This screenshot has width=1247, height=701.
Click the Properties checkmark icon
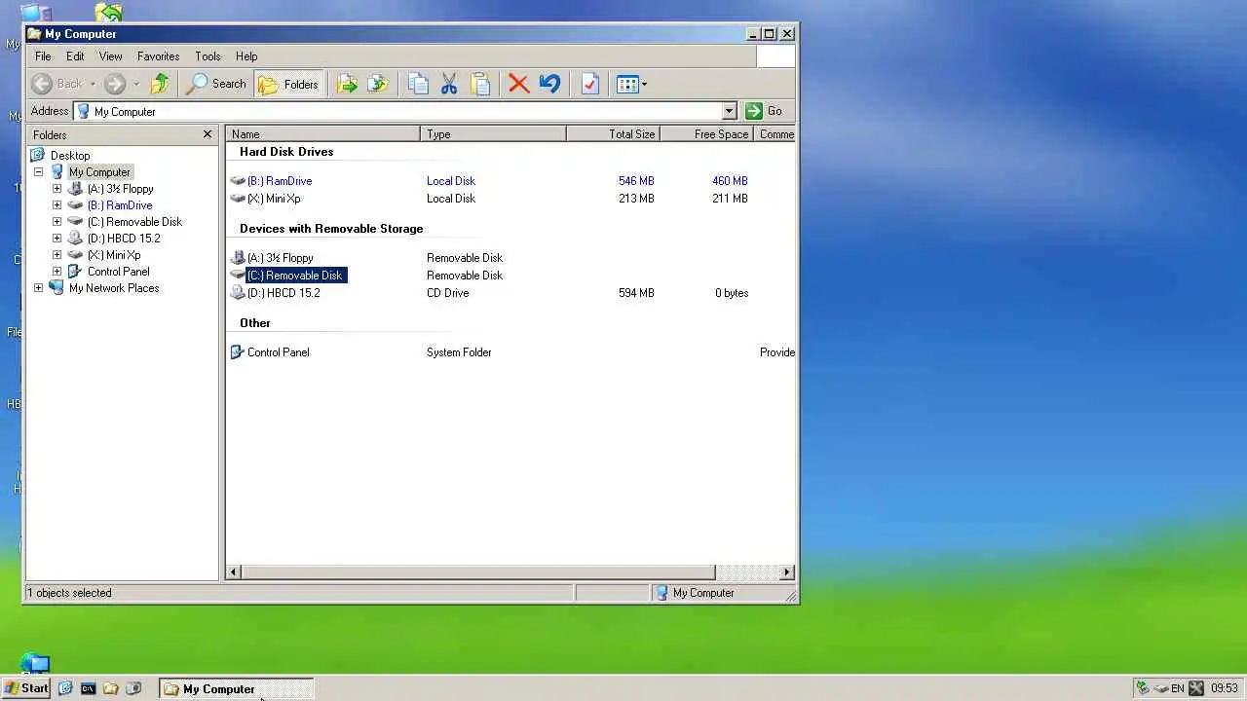click(x=589, y=84)
